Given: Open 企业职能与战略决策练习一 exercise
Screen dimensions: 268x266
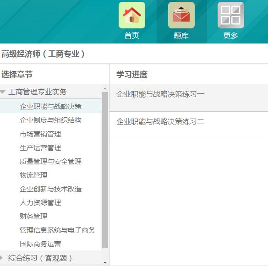Looking at the screenshot, I should tap(189, 98).
